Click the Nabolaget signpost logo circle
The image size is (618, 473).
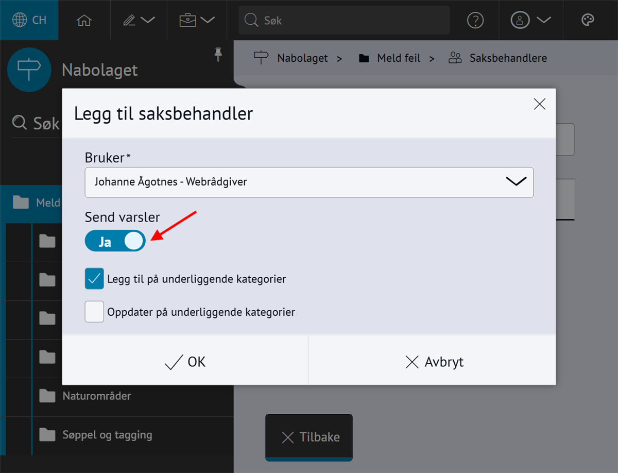click(x=29, y=70)
